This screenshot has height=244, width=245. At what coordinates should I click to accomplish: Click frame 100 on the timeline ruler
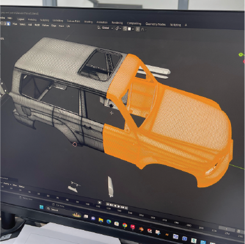[87, 204]
